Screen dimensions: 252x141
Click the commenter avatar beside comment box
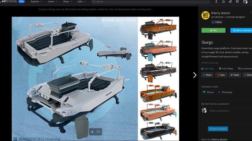coord(204,110)
